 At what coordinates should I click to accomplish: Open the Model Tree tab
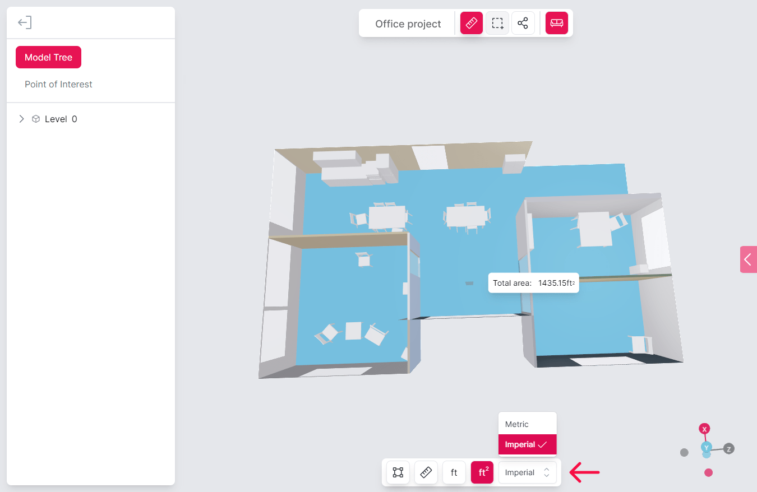pos(48,57)
